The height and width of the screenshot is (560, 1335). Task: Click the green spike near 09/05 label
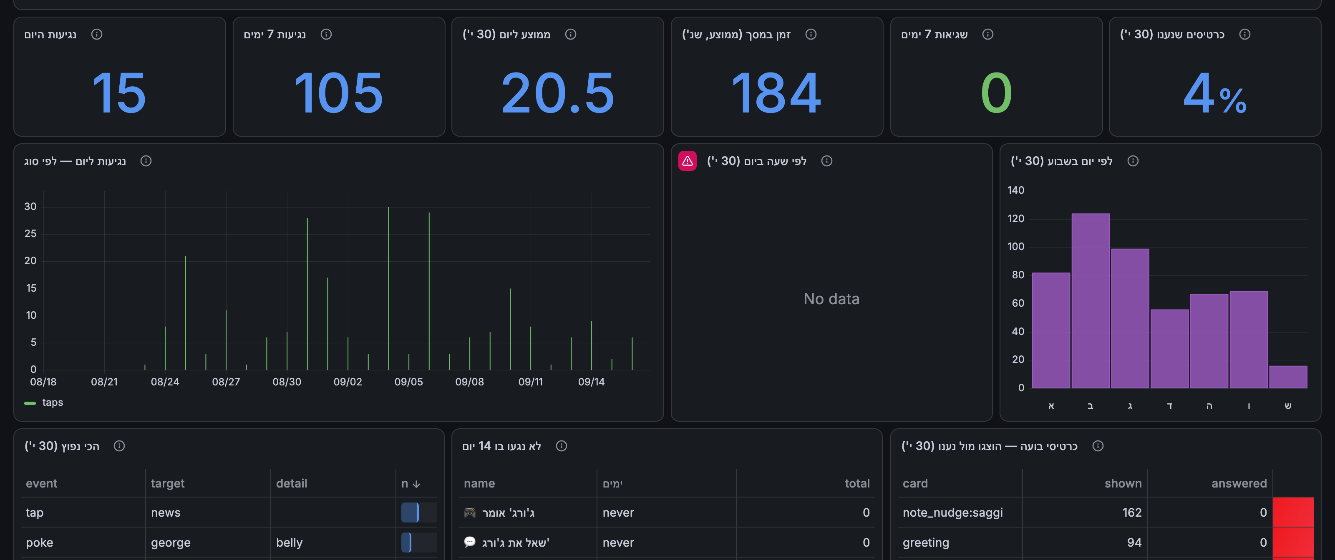pyautogui.click(x=408, y=362)
